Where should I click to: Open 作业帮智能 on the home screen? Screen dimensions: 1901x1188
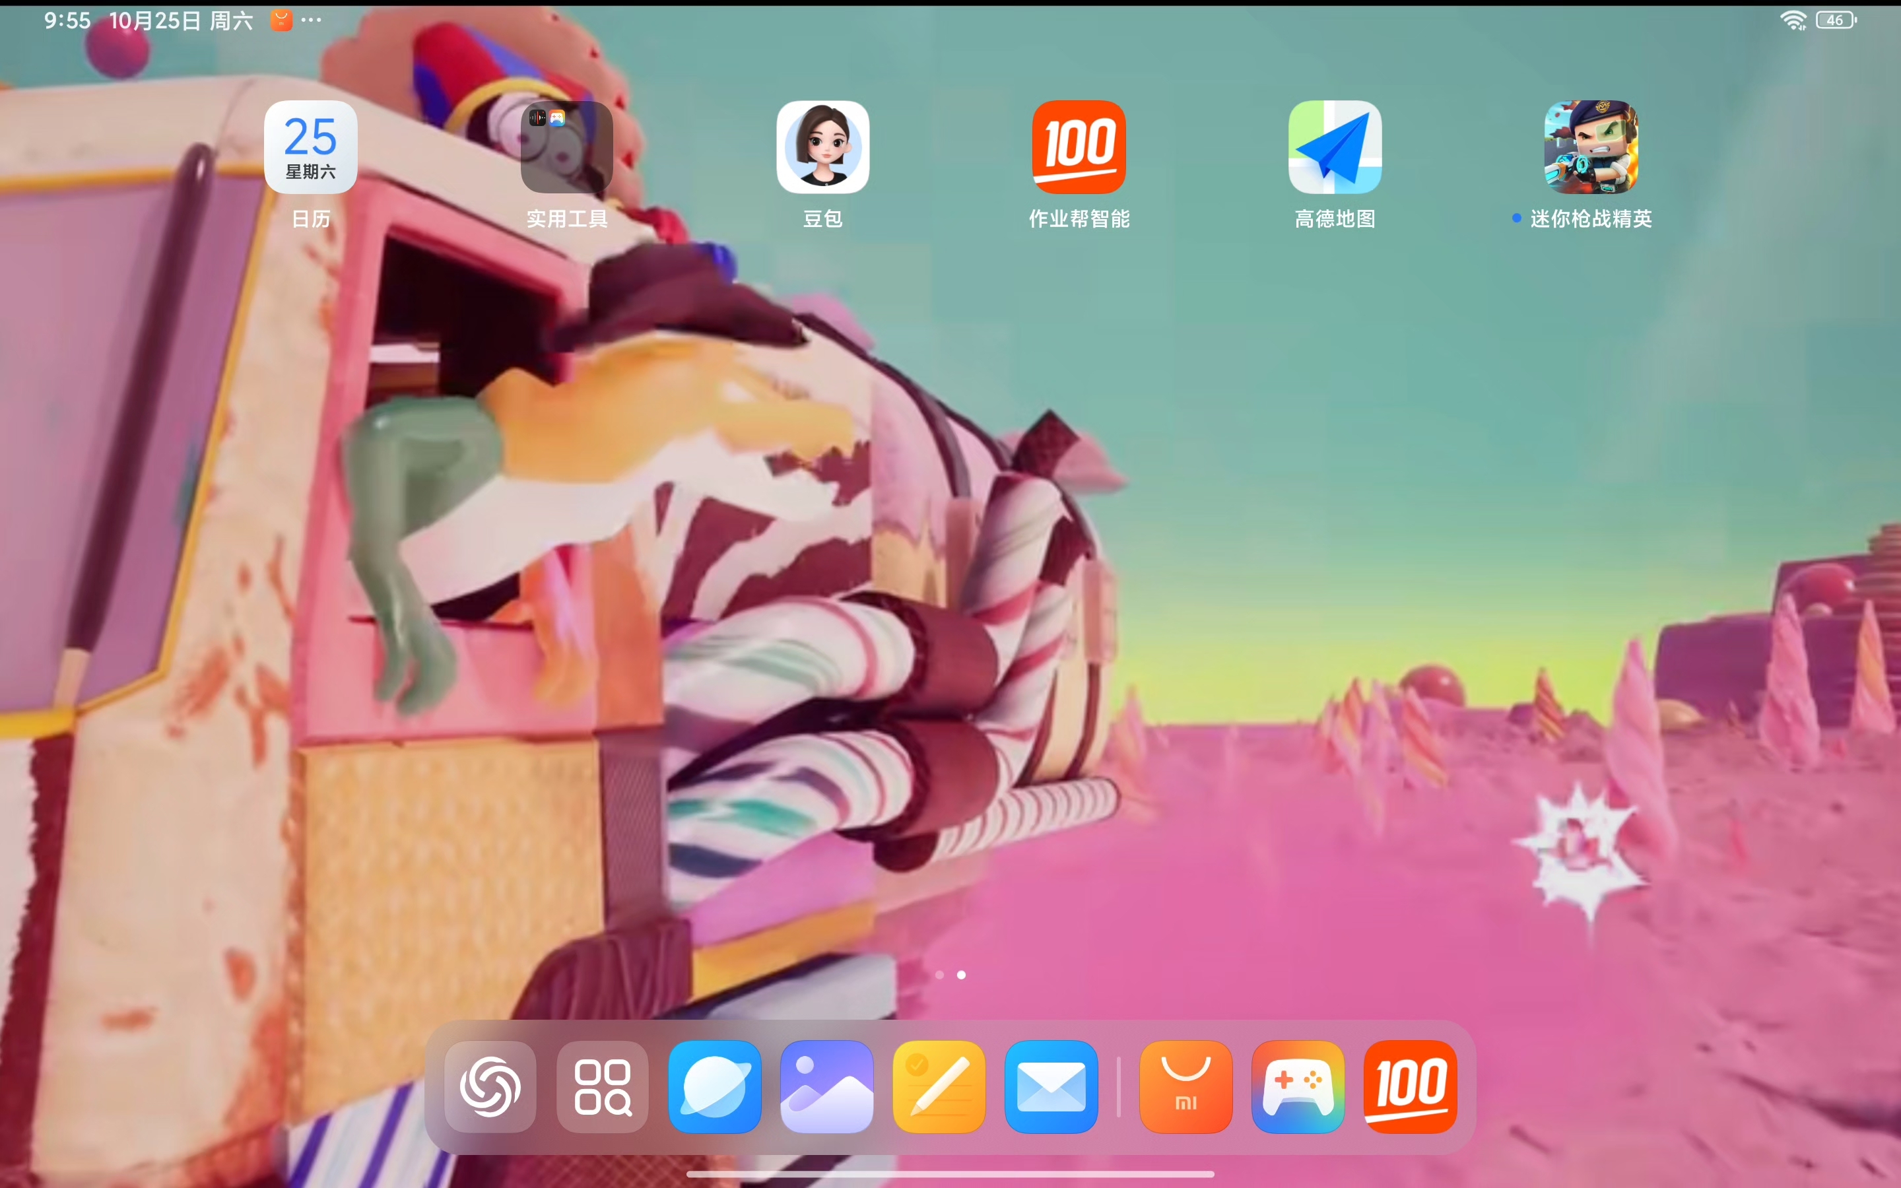pos(1079,147)
